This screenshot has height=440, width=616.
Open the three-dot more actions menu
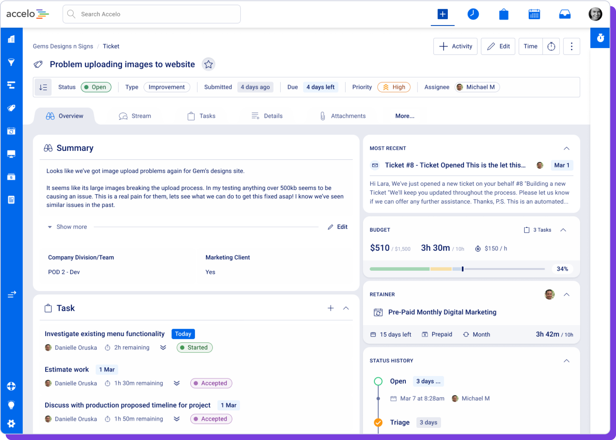pos(572,47)
